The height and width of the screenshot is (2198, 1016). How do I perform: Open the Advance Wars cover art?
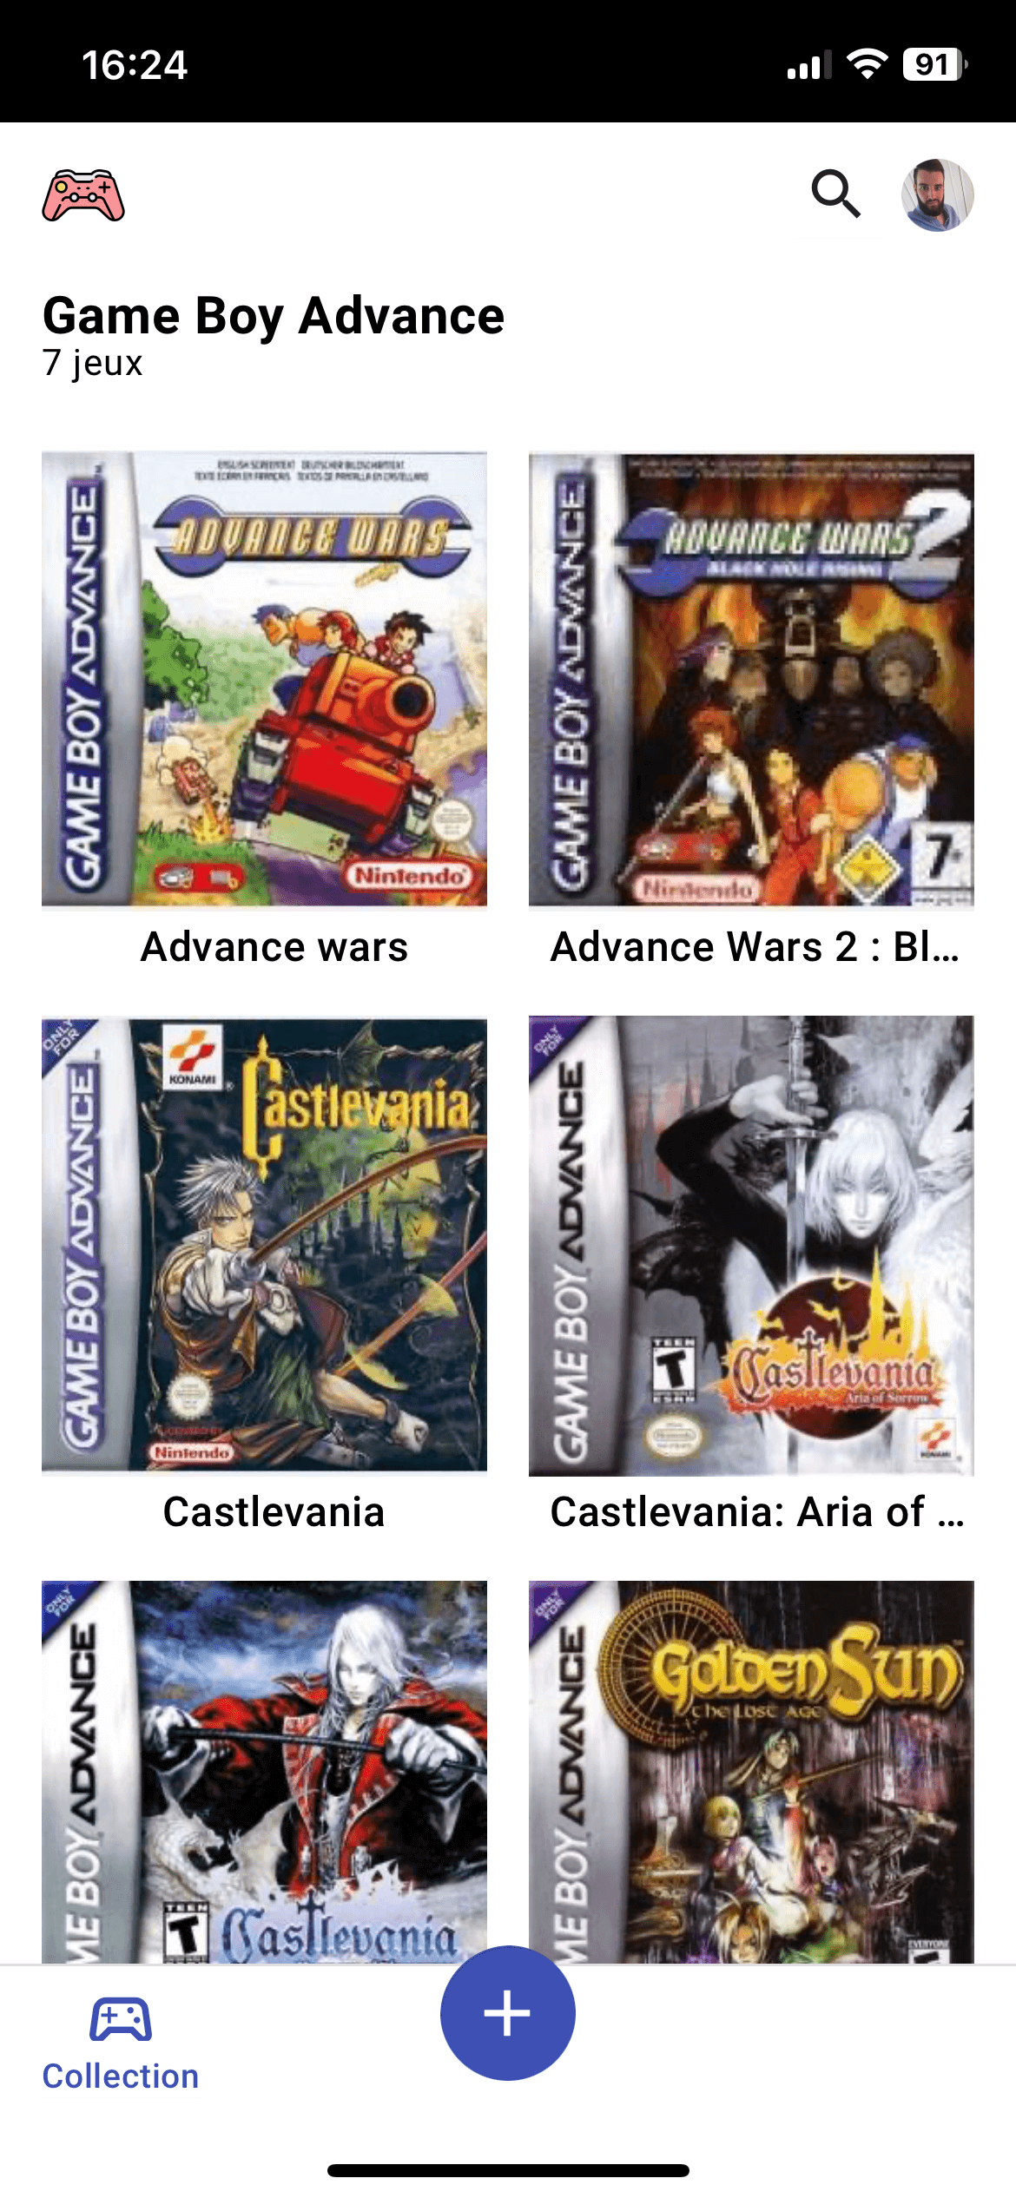point(264,679)
